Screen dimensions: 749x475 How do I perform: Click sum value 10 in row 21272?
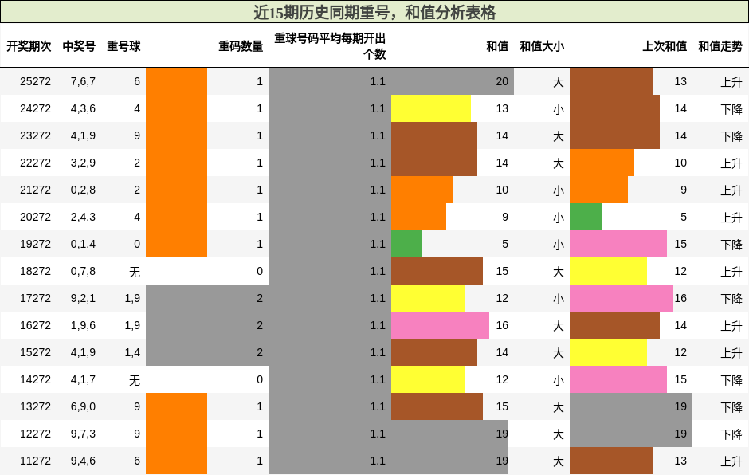coord(502,190)
